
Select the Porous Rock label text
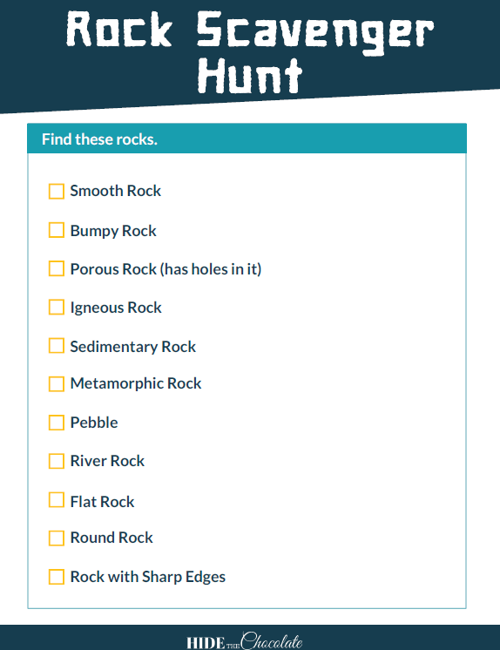coord(166,269)
